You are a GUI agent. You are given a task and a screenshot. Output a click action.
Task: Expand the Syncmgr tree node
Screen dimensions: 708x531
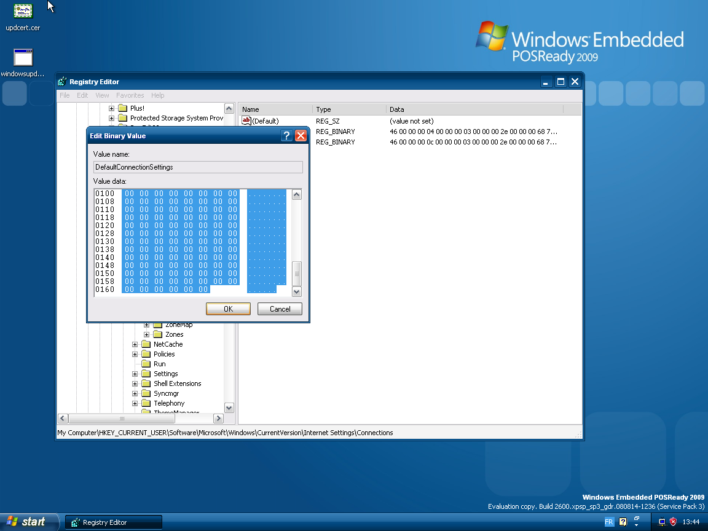(135, 394)
